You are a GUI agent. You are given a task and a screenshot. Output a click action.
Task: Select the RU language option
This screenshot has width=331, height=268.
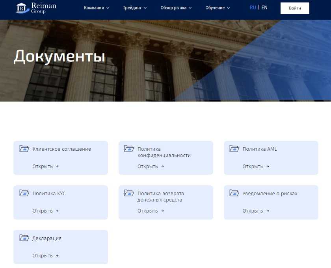pos(253,7)
